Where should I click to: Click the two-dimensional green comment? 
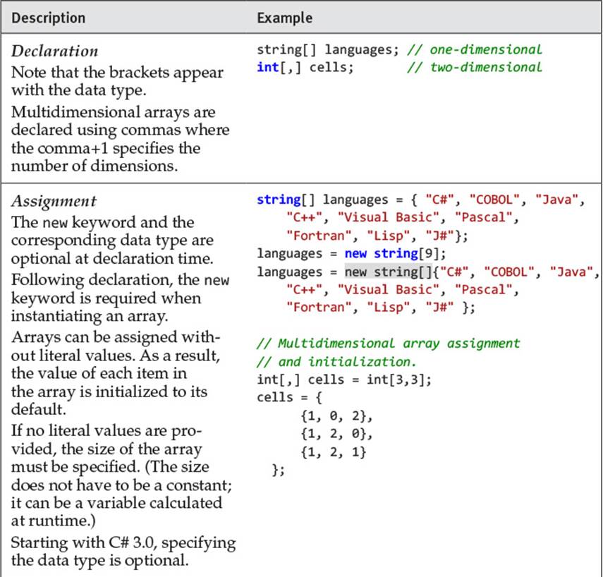pyautogui.click(x=475, y=67)
